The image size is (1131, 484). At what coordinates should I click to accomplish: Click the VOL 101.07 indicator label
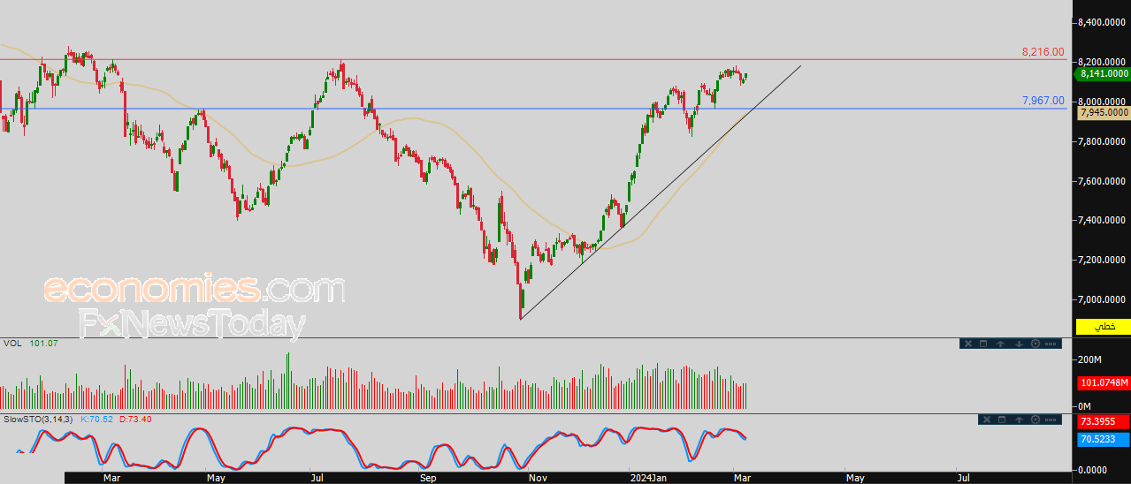point(31,343)
